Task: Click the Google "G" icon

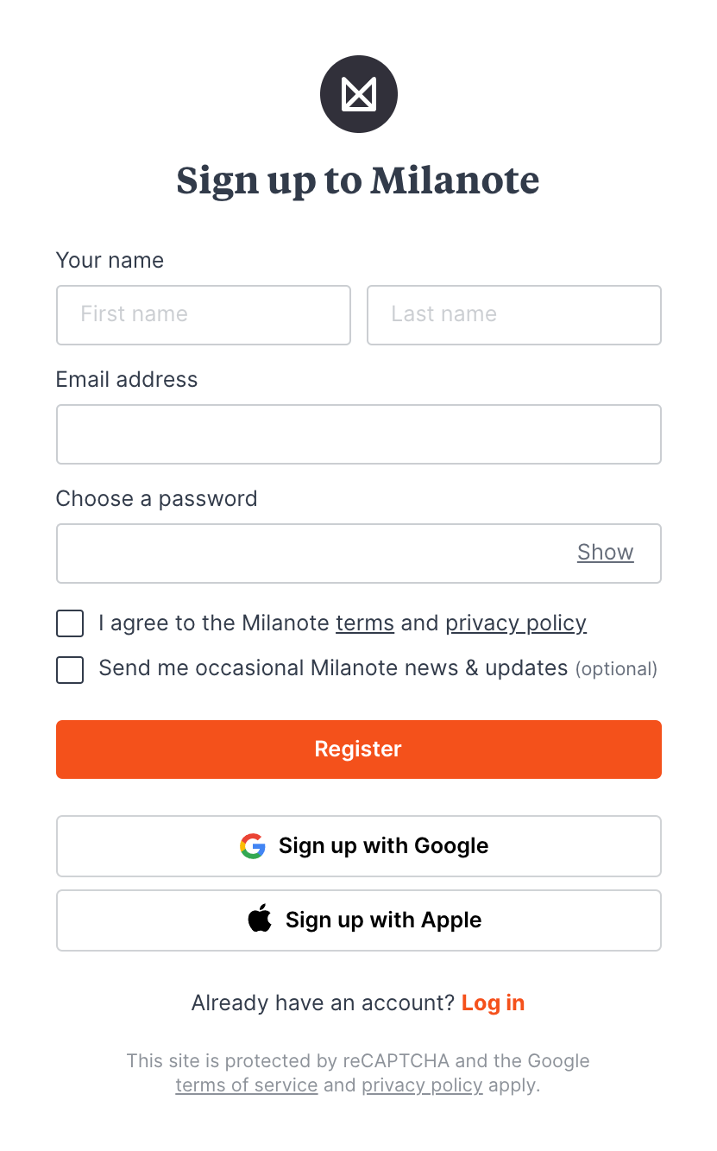Action: (x=252, y=845)
